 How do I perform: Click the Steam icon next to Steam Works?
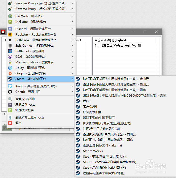[x=78, y=151]
